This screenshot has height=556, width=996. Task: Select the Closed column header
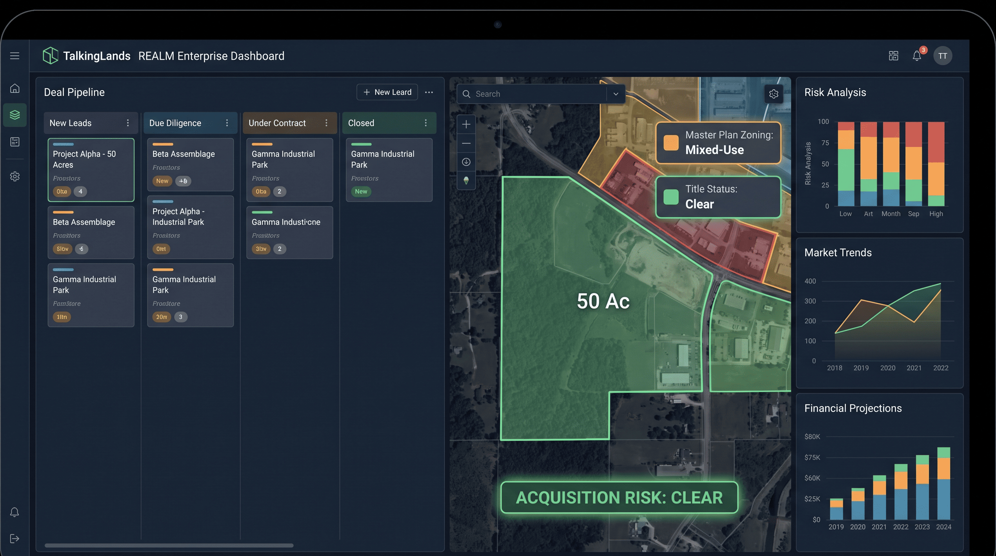[x=389, y=123]
